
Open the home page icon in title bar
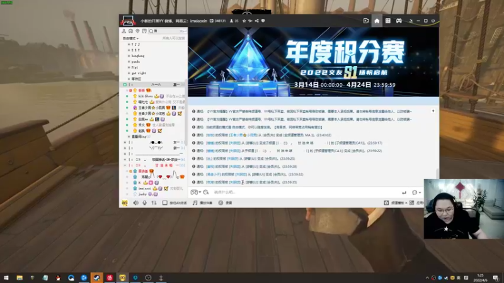click(x=377, y=21)
